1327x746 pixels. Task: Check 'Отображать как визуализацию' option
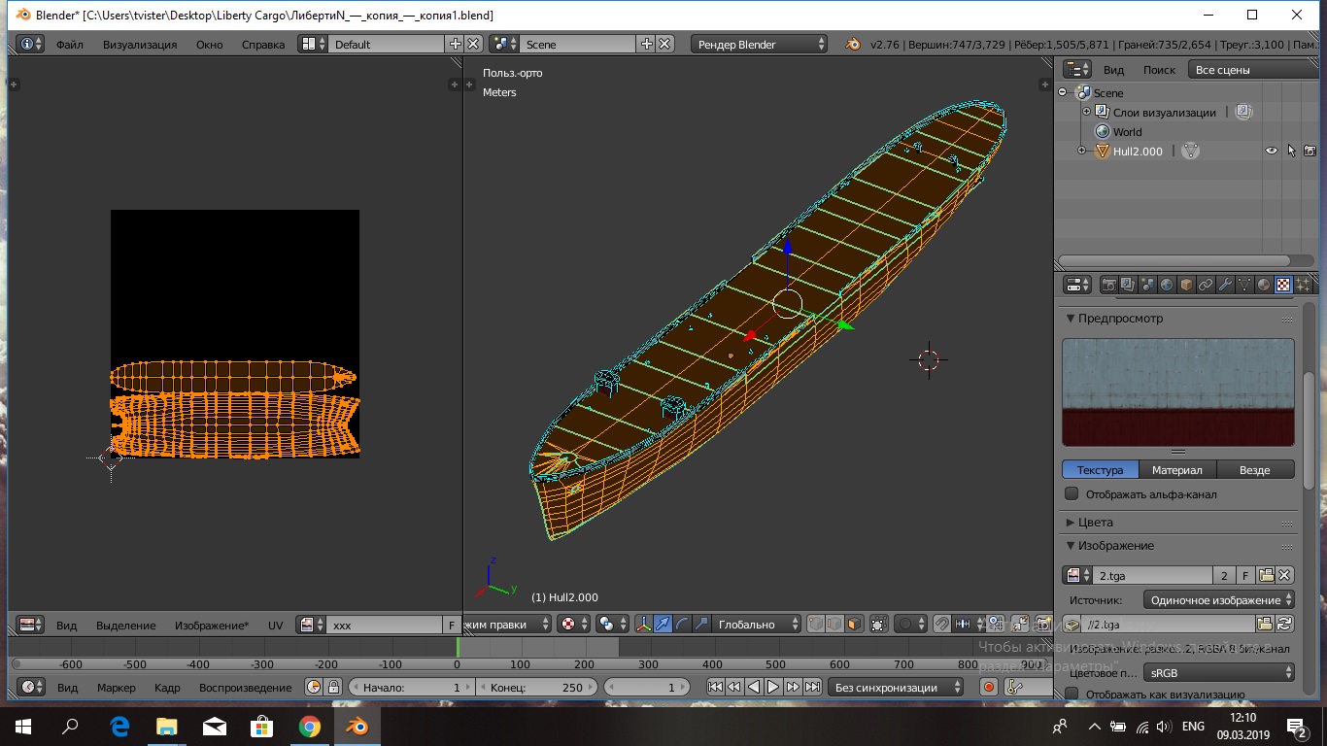1072,695
